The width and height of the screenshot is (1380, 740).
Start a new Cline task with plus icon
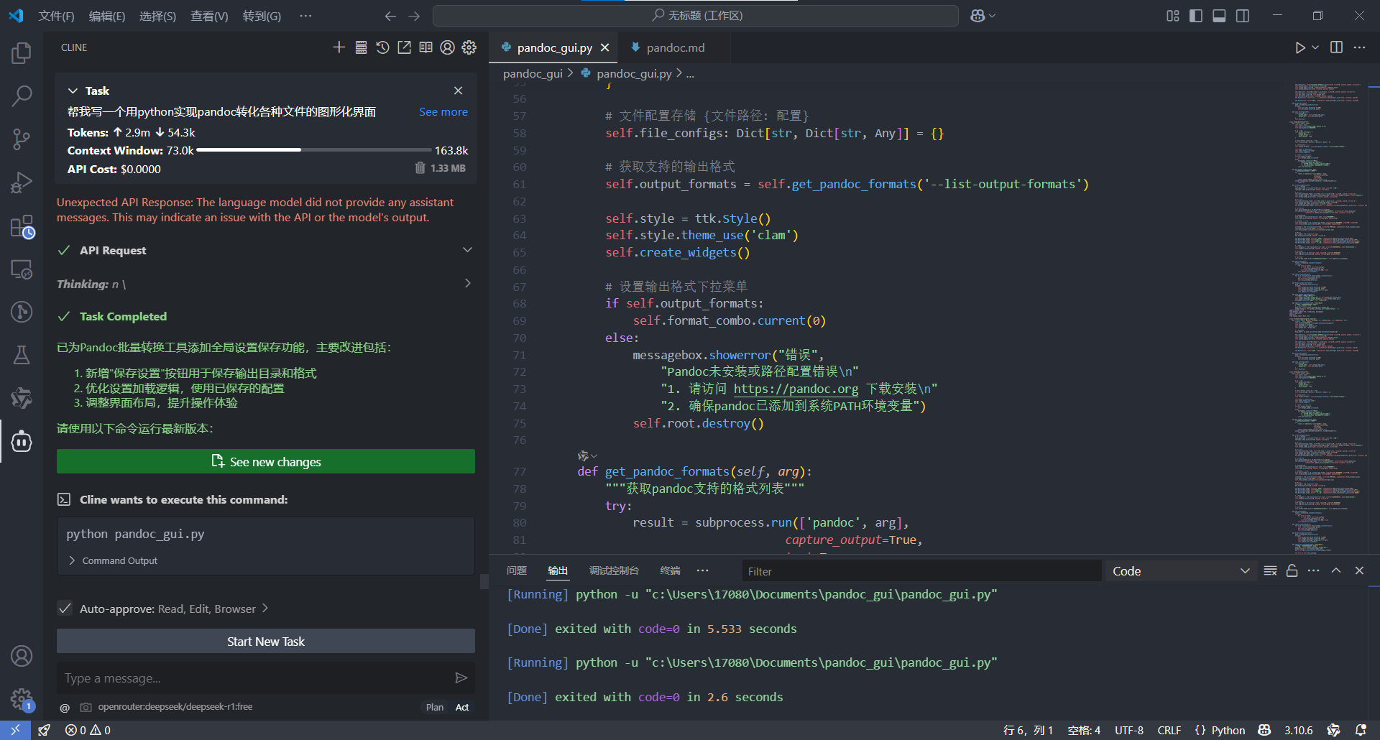point(339,47)
